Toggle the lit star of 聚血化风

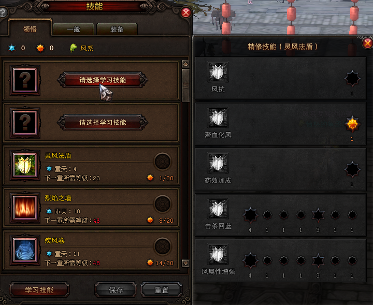pyautogui.click(x=352, y=124)
